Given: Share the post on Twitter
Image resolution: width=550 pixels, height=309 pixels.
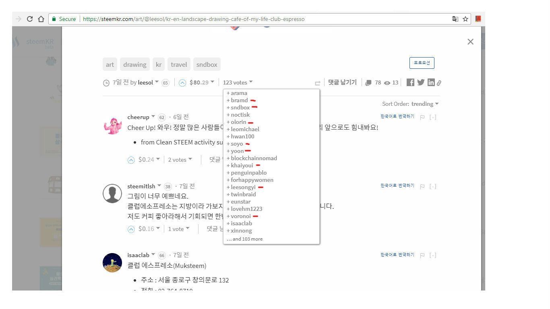Looking at the screenshot, I should point(420,82).
